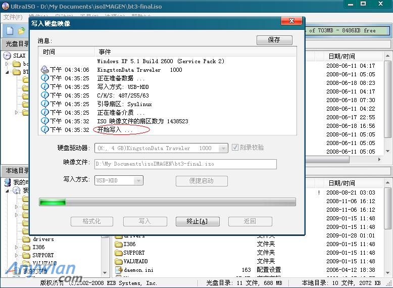The image size is (393, 288).
Task: Click the daemon.ini file icon
Action: (118, 270)
